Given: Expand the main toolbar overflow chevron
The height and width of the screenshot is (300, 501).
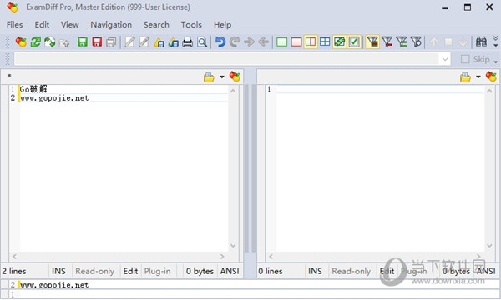Looking at the screenshot, I should (495, 42).
